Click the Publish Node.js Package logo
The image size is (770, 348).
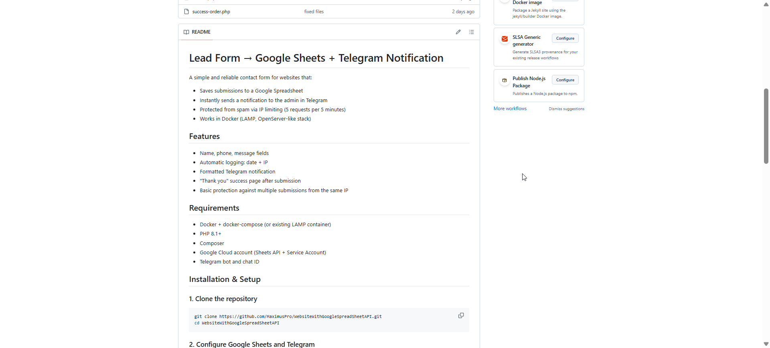505,80
